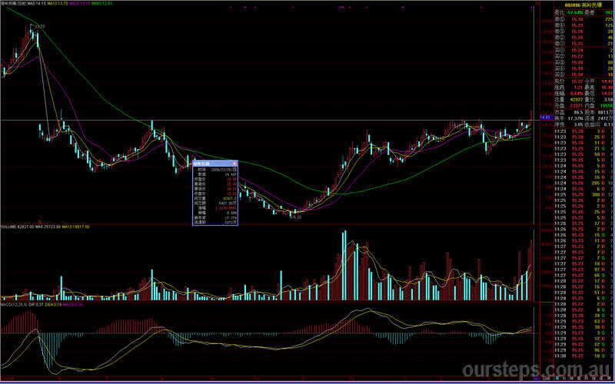The image size is (615, 384).
Task: Click the MA60:12.83 indicator label
Action: (x=102, y=3)
